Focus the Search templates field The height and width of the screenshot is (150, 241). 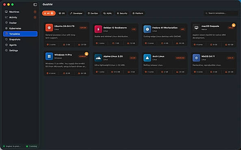coord(221,13)
